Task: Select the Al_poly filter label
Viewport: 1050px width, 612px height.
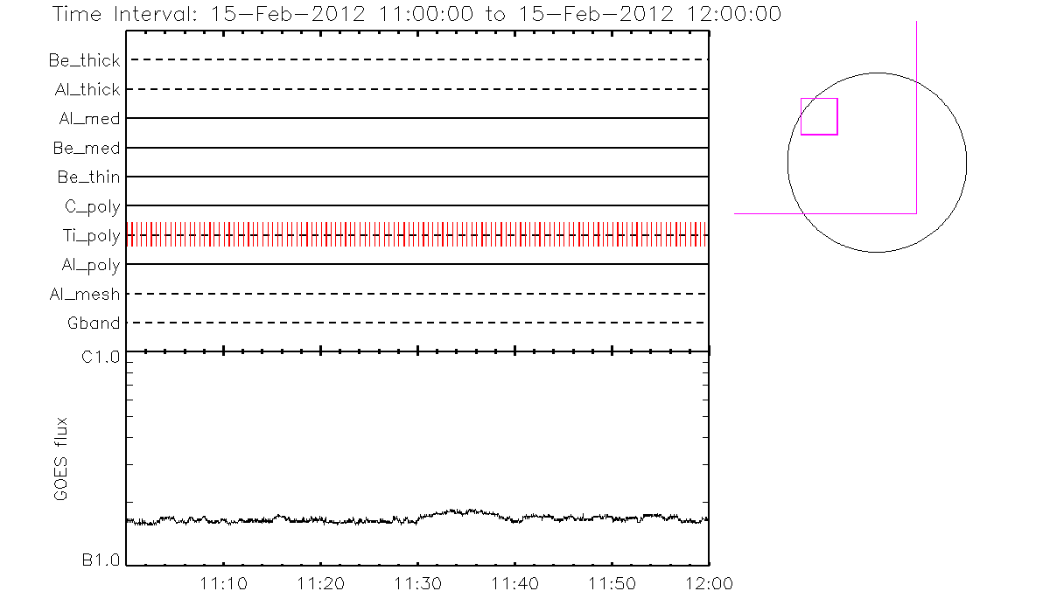Action: coord(90,265)
